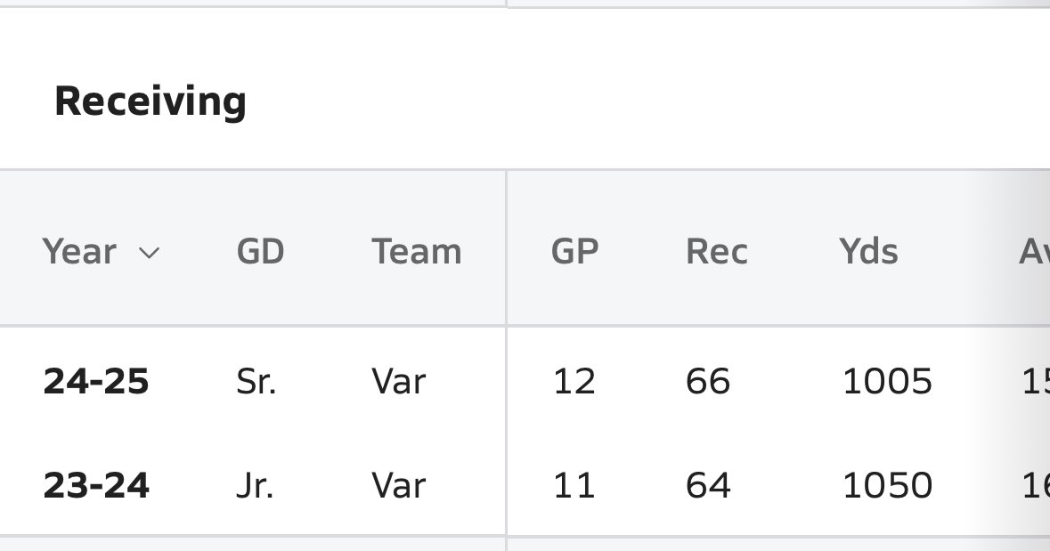The image size is (1050, 551).
Task: Click the partially visible Avg column header
Action: (1034, 252)
